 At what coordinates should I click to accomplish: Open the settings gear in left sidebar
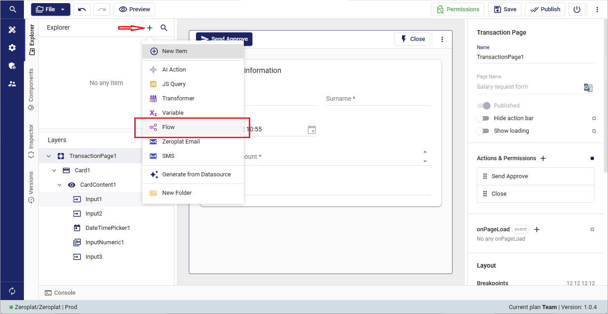pos(12,48)
